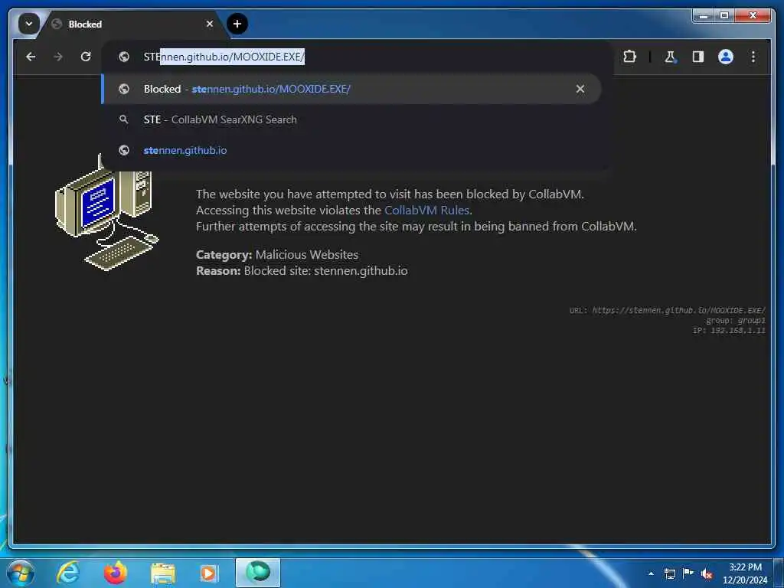Click the 'IP: 192.168.1.11' text
The image size is (784, 588).
tap(729, 331)
